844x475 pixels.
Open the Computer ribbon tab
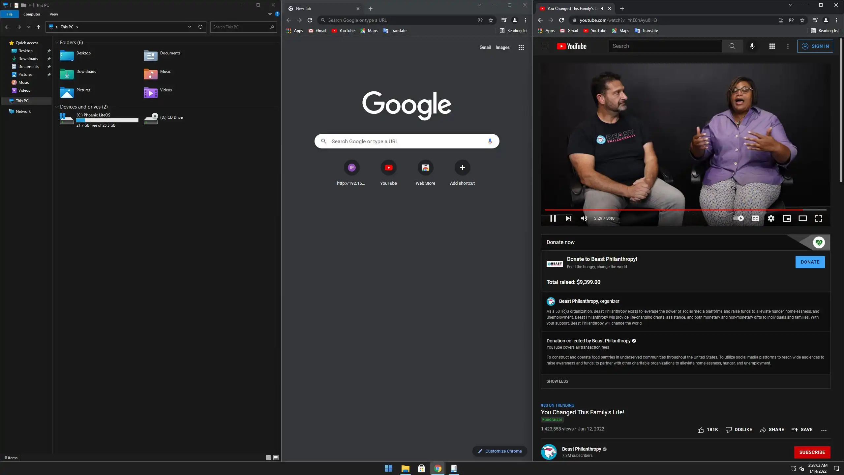[32, 14]
